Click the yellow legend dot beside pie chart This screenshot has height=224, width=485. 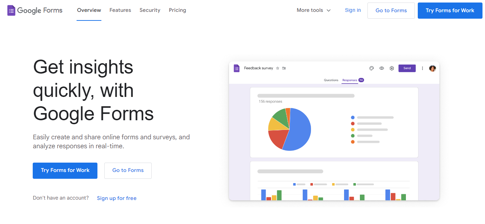(353, 130)
